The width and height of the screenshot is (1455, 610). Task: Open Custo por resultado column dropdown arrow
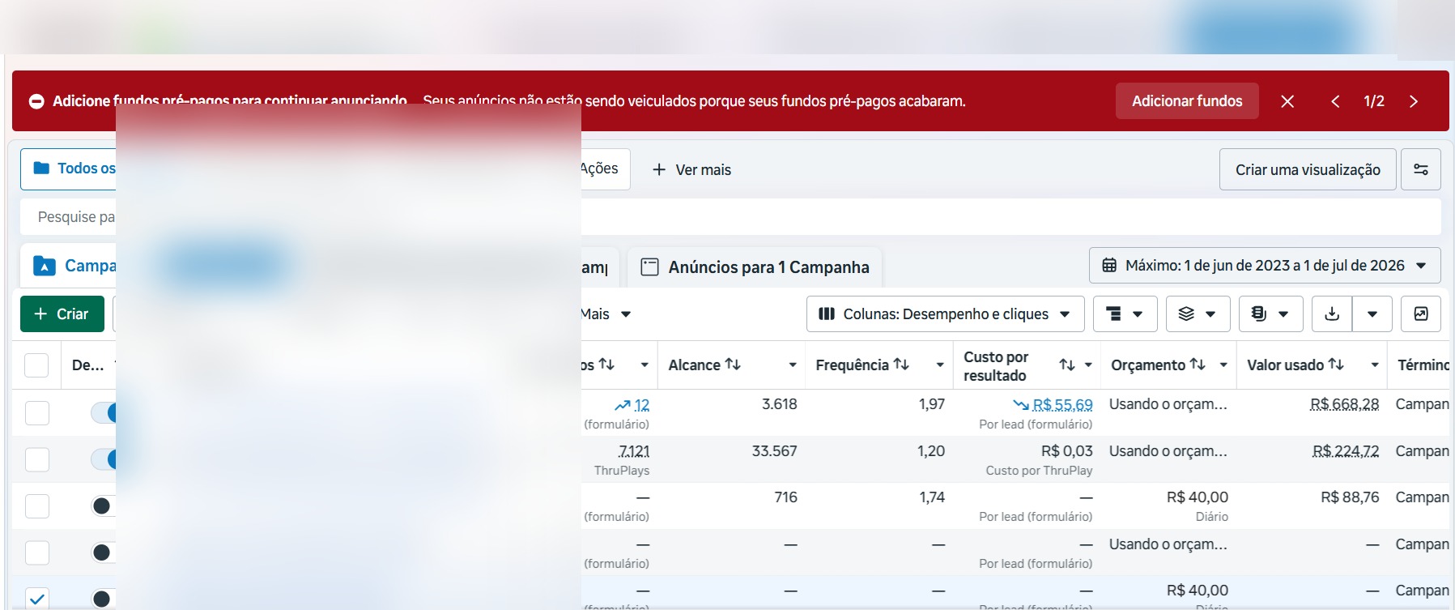[x=1088, y=365]
